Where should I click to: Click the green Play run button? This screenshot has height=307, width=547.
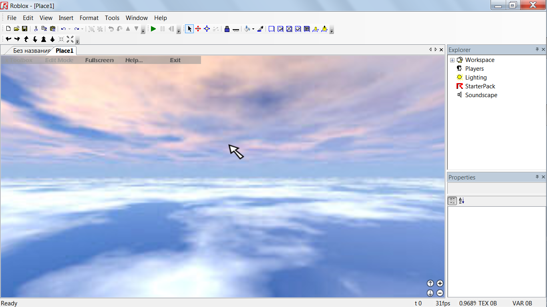pos(153,29)
